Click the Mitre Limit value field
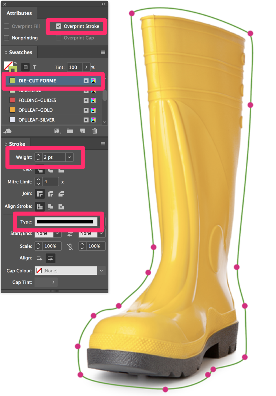Viewport: 276px width, 396px height. click(x=50, y=182)
